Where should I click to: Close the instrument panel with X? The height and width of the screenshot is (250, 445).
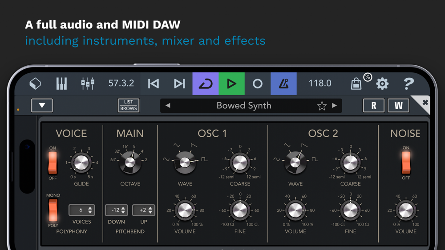pyautogui.click(x=425, y=102)
